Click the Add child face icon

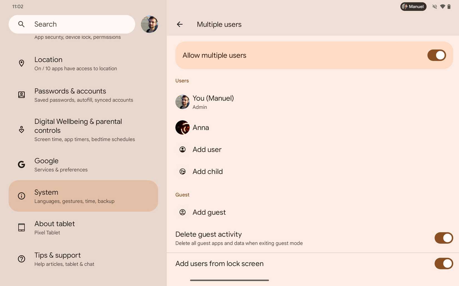[182, 171]
